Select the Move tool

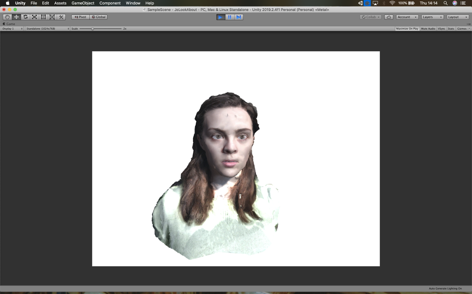click(16, 17)
